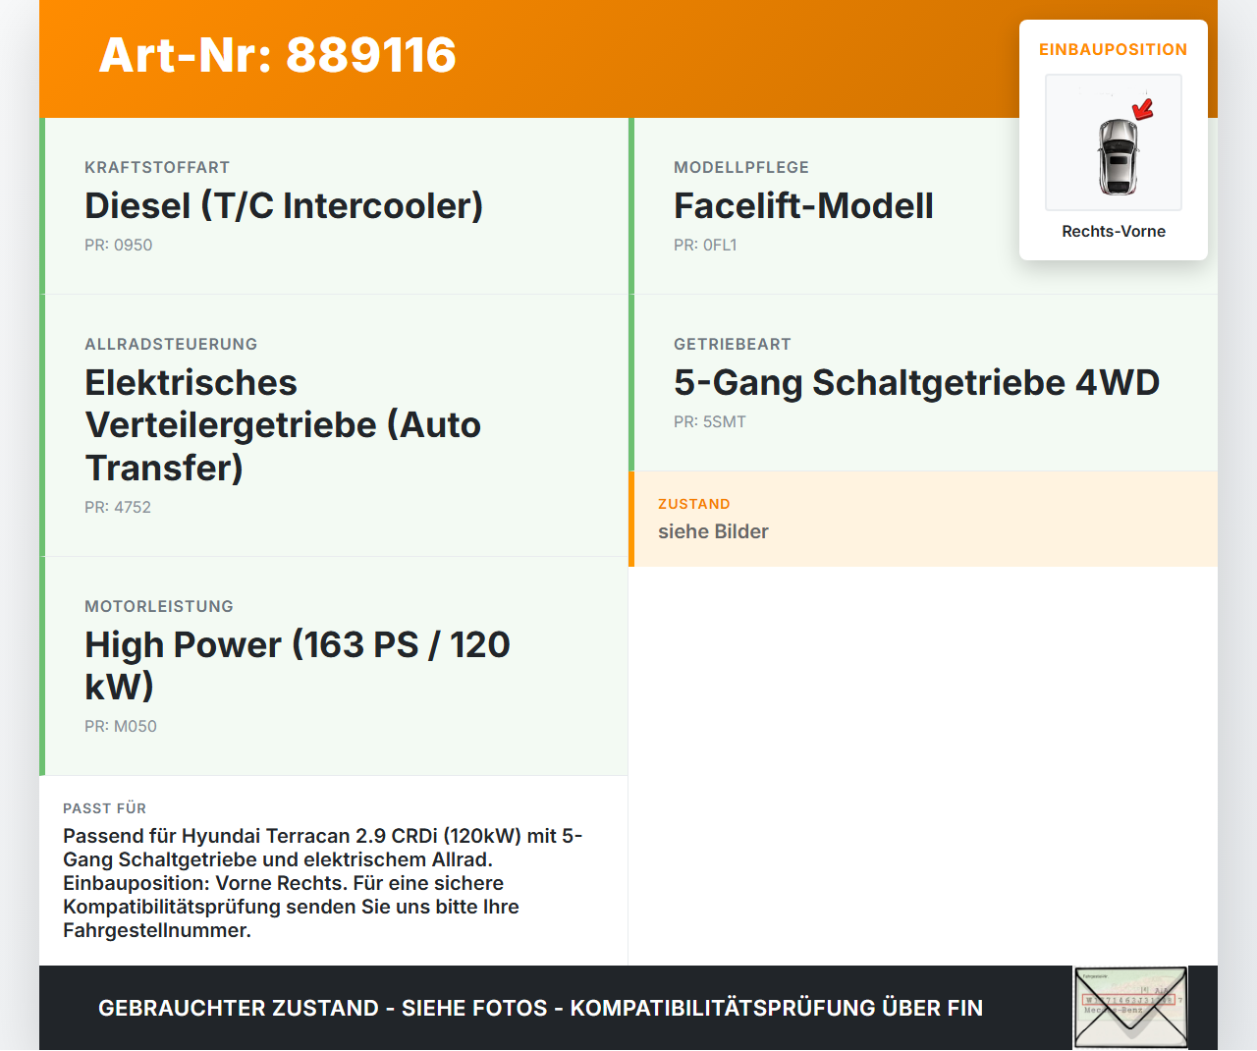Click the car installation position image
1257x1051 pixels.
[x=1114, y=142]
